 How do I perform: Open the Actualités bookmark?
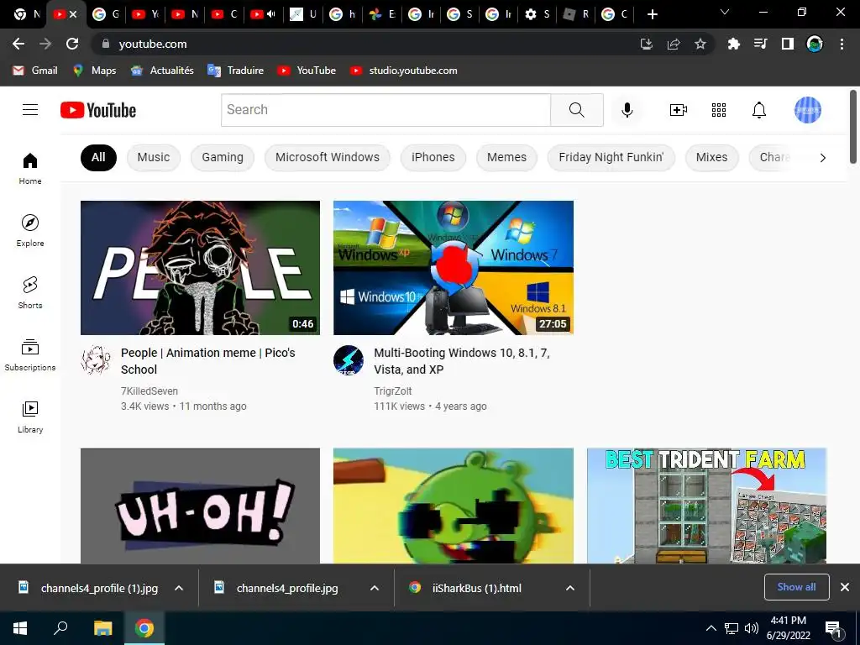pos(162,71)
